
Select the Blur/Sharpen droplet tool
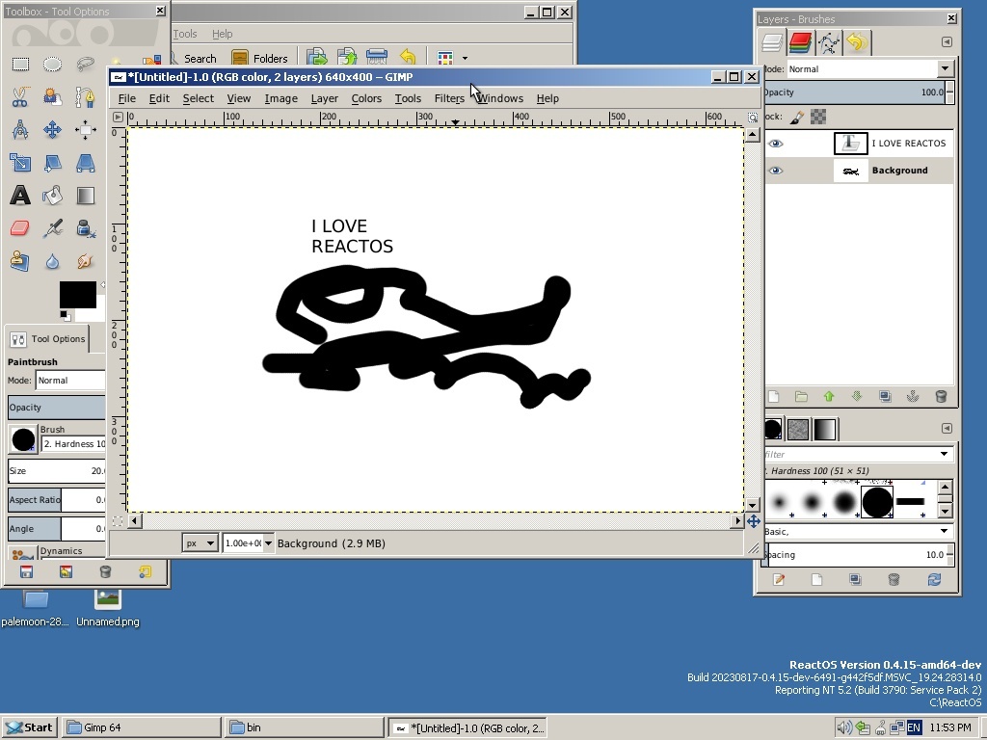pos(52,260)
